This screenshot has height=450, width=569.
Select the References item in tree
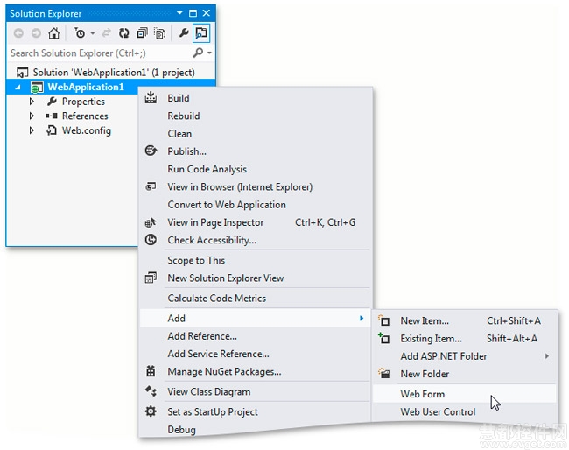coord(85,116)
